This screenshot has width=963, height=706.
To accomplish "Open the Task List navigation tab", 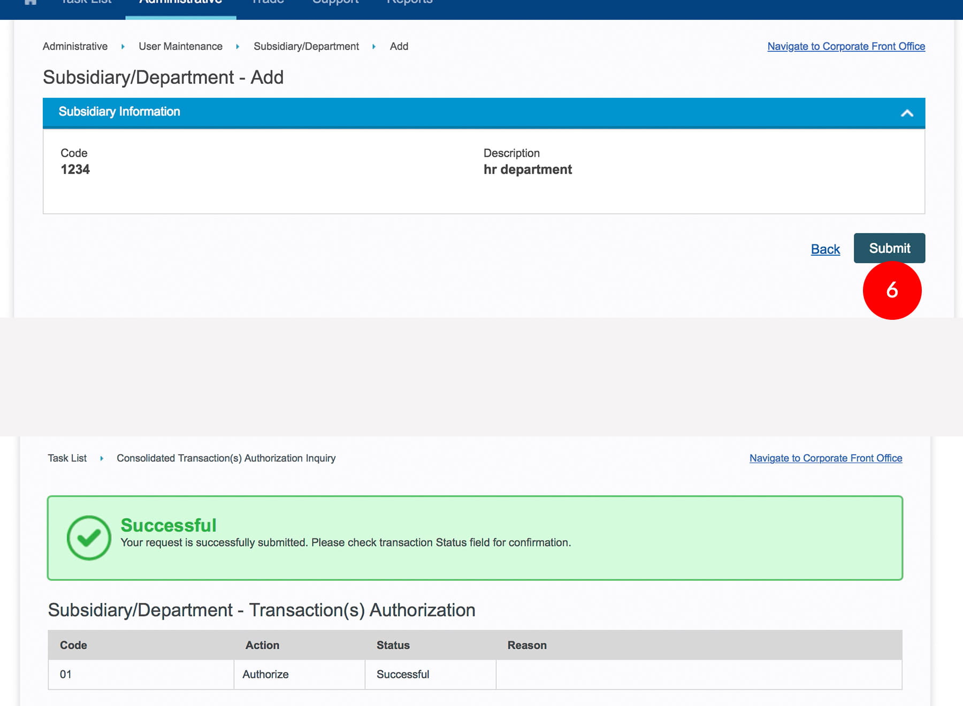I will (x=86, y=3).
